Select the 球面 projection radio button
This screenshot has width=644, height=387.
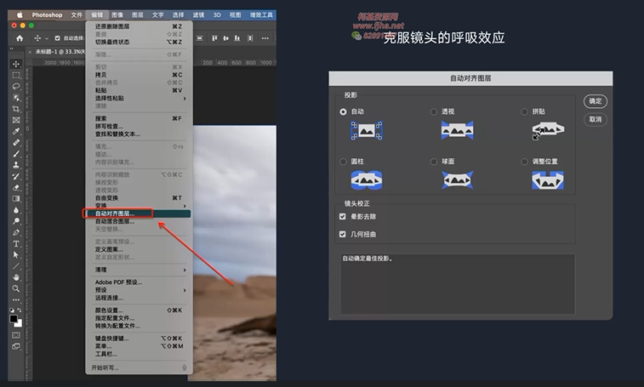[434, 161]
